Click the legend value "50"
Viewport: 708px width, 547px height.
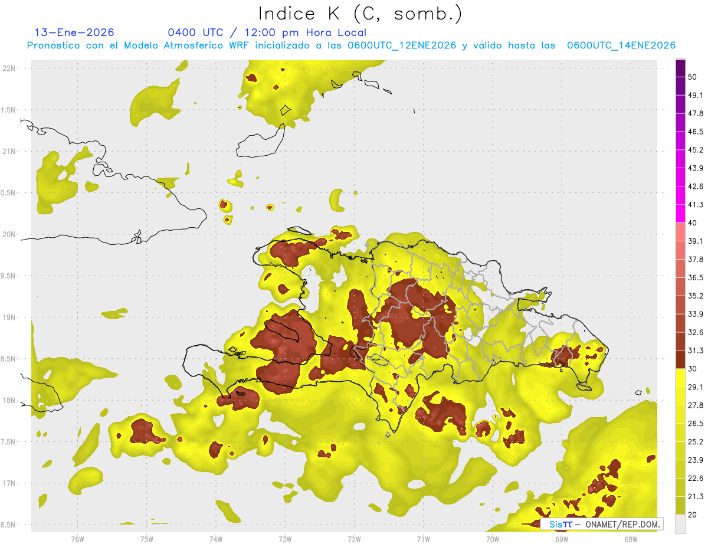coord(693,77)
